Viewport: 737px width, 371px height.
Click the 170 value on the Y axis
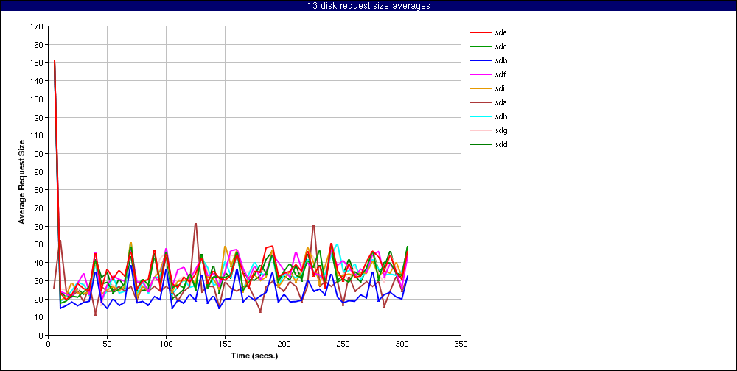tap(38, 26)
